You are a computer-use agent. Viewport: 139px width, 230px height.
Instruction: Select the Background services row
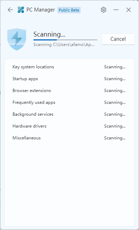click(69, 114)
